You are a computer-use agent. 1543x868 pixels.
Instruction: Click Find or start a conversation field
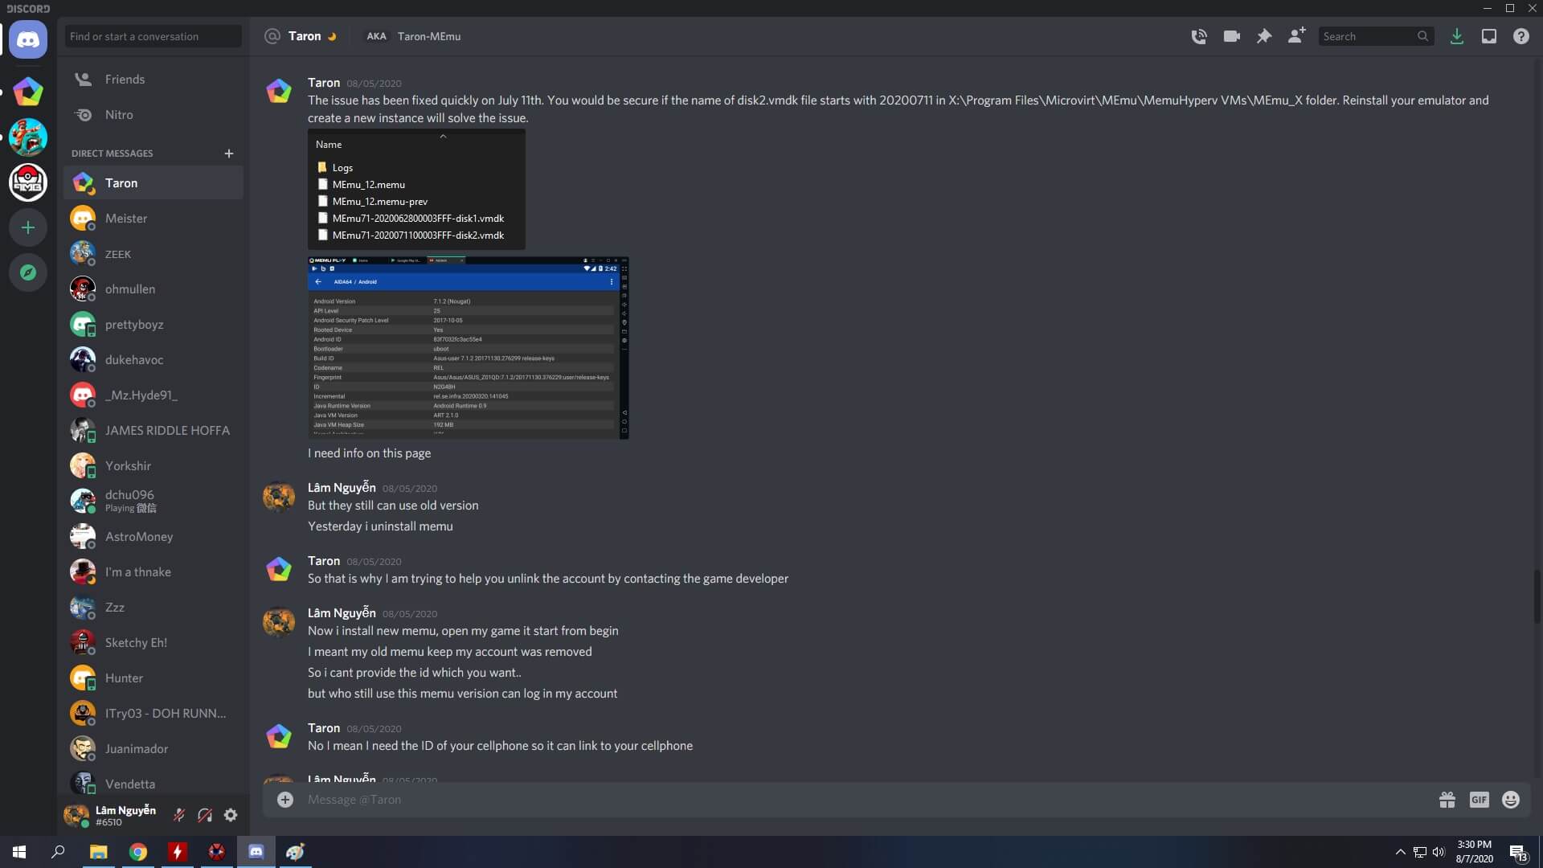[x=153, y=36]
